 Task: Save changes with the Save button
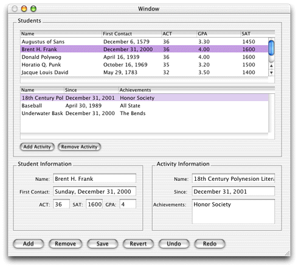pos(102,244)
